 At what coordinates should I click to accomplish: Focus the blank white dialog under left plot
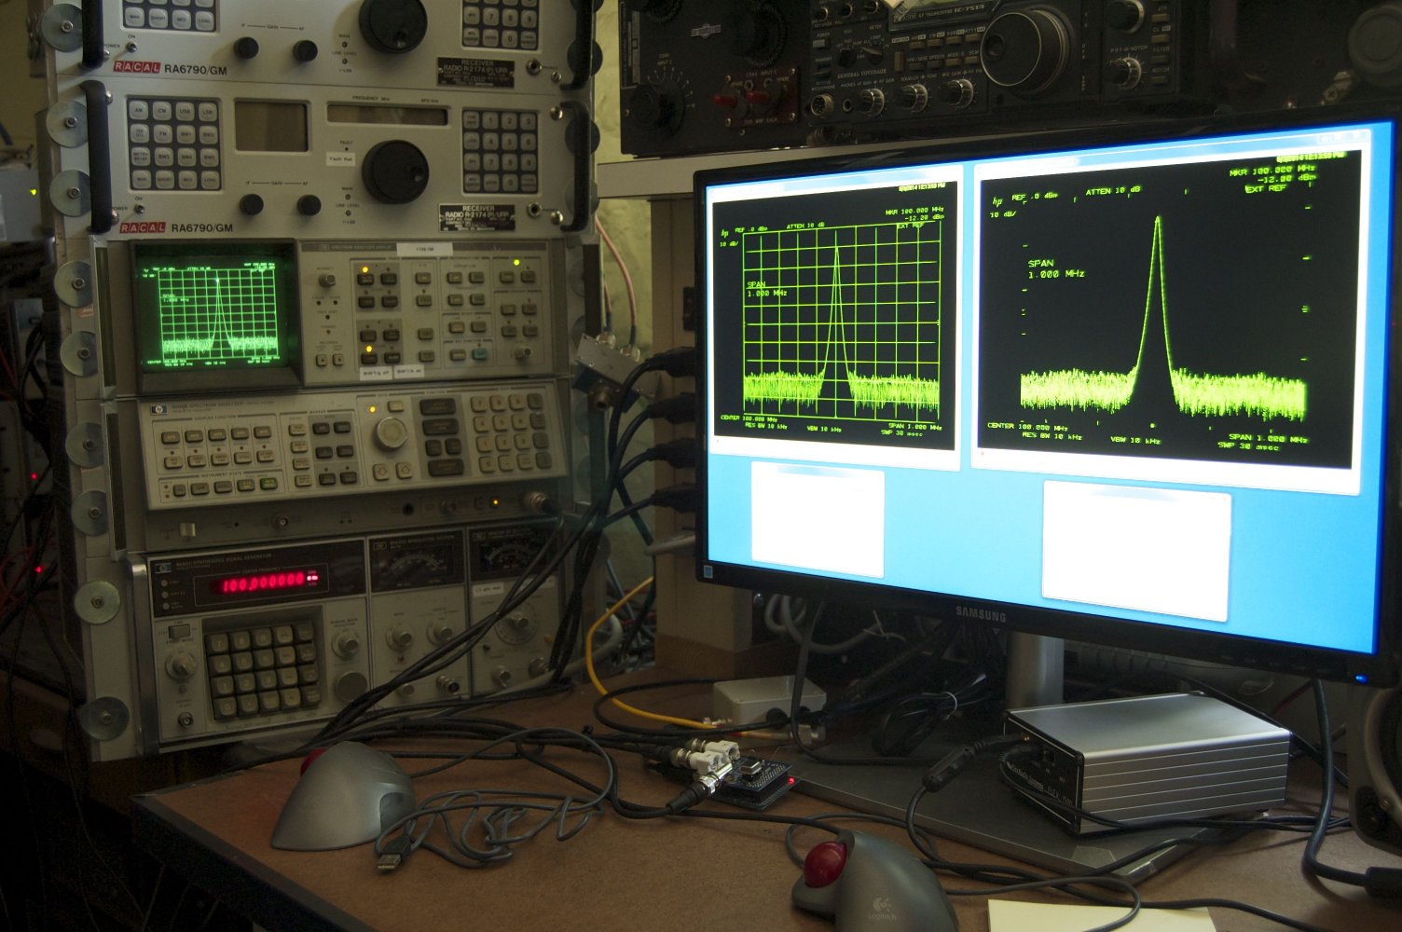pyautogui.click(x=817, y=522)
